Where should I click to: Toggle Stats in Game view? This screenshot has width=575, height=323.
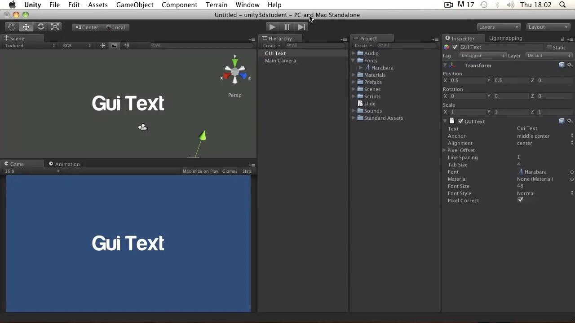click(x=247, y=171)
